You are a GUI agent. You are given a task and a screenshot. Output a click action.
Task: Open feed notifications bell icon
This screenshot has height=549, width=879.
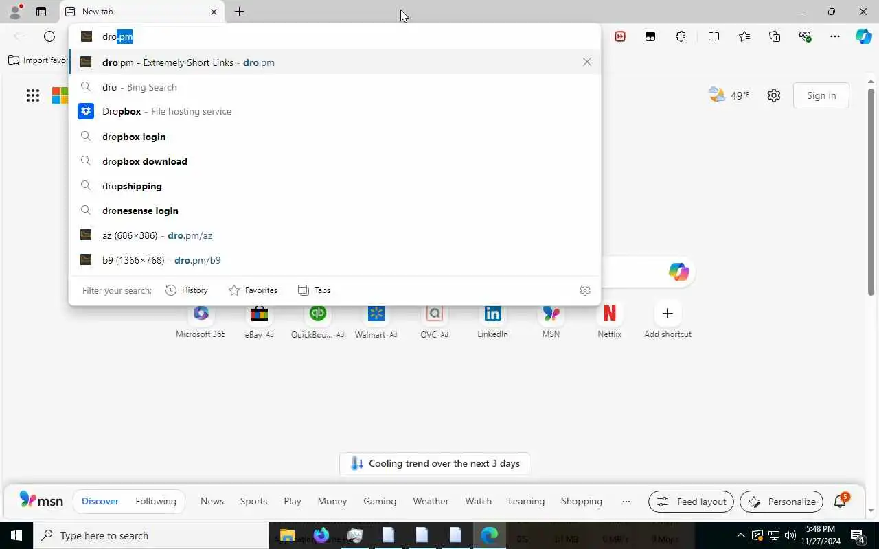pyautogui.click(x=841, y=501)
